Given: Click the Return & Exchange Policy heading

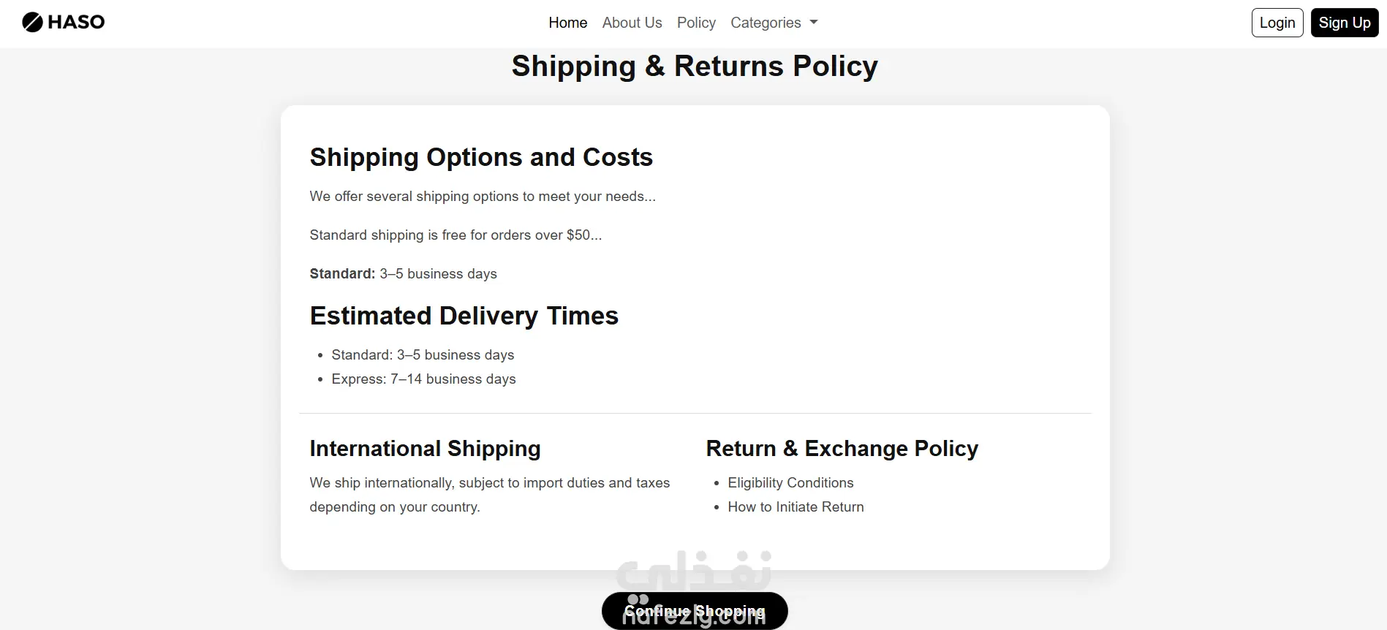Looking at the screenshot, I should click(x=842, y=448).
